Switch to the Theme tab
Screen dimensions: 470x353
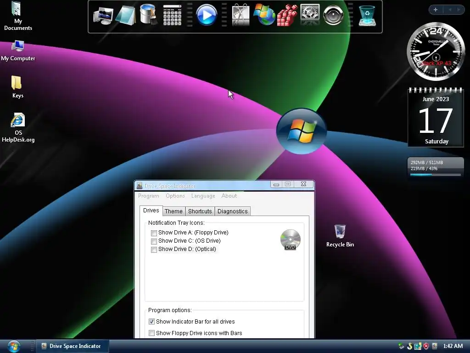pyautogui.click(x=173, y=211)
